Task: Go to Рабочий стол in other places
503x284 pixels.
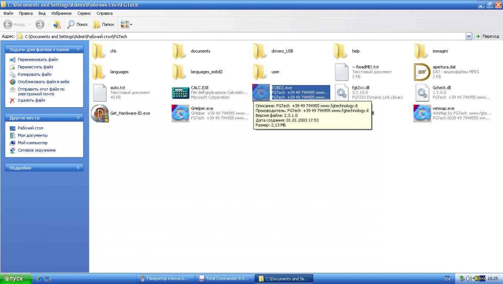Action: 30,128
